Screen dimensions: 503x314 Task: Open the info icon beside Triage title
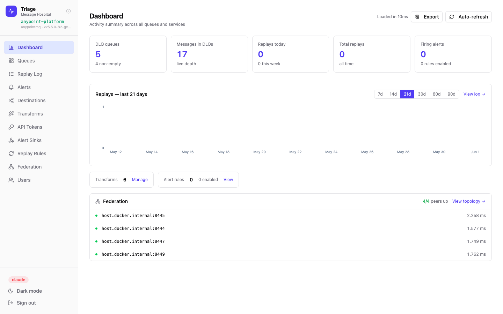click(x=68, y=11)
